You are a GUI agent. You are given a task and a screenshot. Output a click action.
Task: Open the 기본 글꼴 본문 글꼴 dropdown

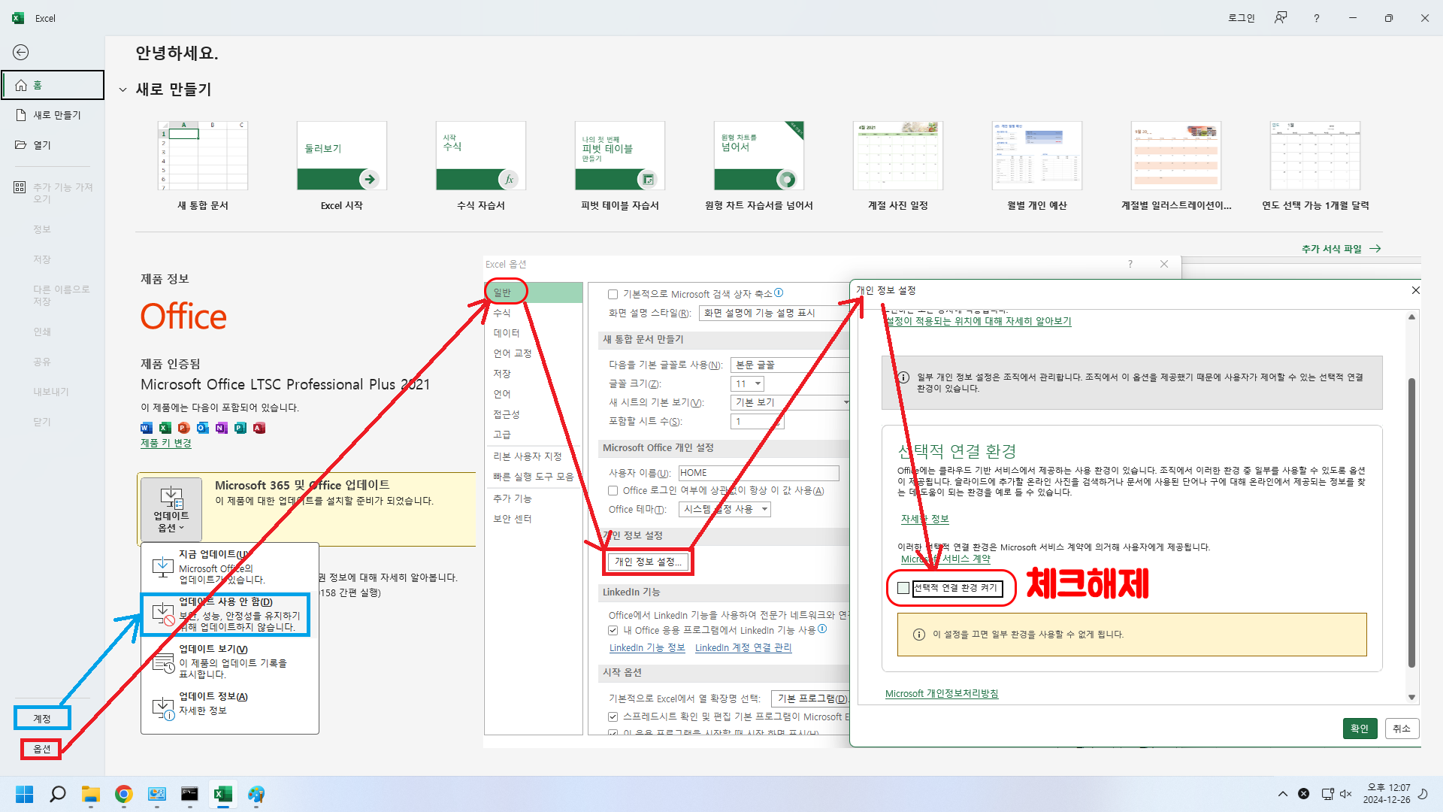[791, 365]
